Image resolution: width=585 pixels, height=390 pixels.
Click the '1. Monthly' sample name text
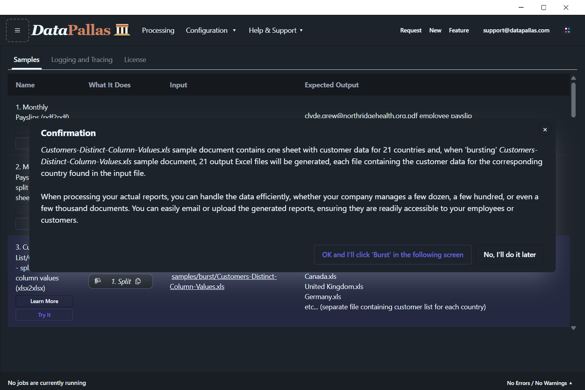[32, 107]
